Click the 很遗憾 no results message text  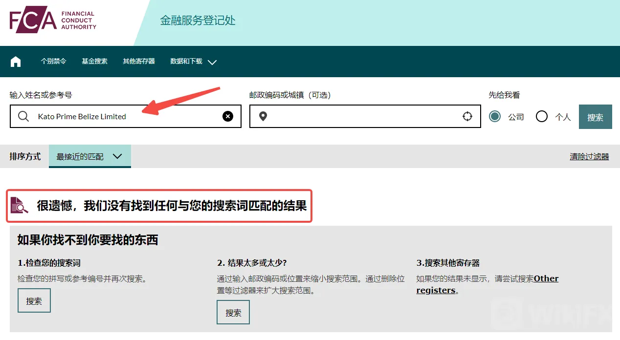click(172, 206)
